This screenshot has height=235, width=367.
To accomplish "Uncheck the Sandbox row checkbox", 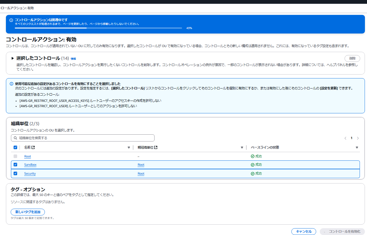I will (x=15, y=165).
